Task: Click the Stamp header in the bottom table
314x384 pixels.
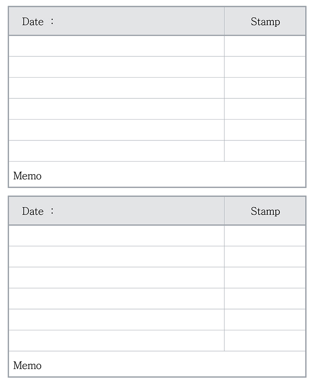Action: point(265,211)
